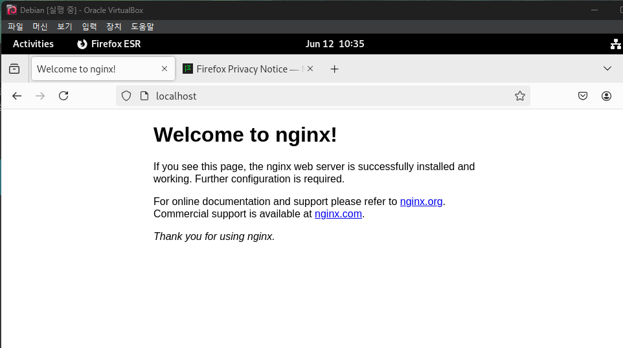This screenshot has width=623, height=348.
Task: Click the text 'Thank you for using nginx.'
Action: (x=214, y=237)
